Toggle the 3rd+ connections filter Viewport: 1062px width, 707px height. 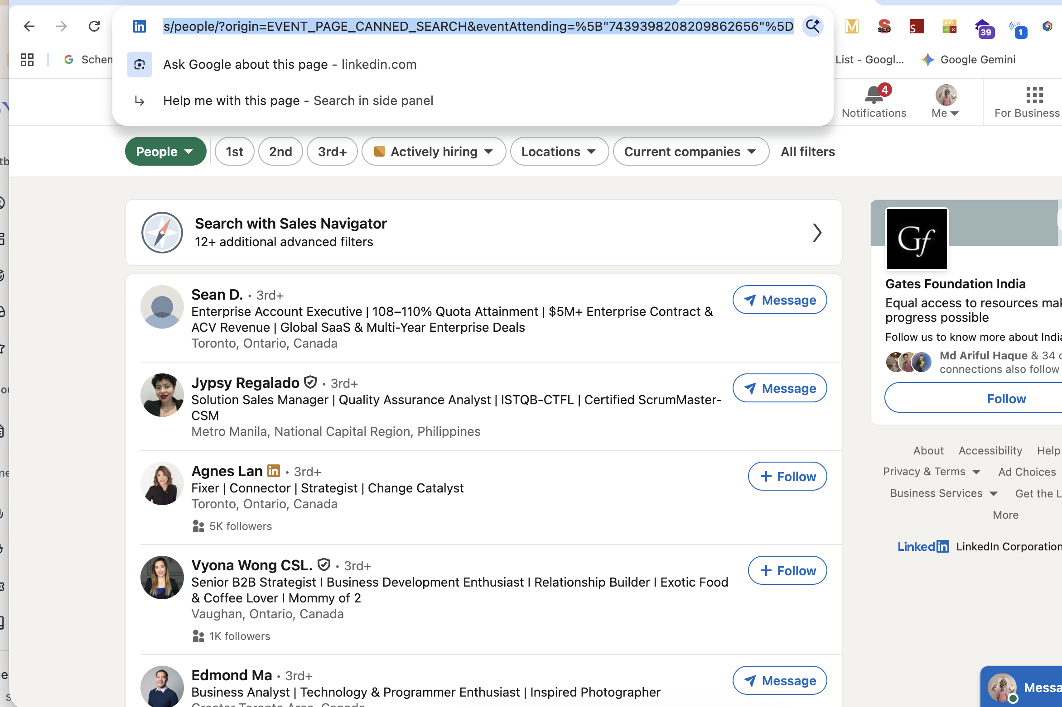pos(332,152)
